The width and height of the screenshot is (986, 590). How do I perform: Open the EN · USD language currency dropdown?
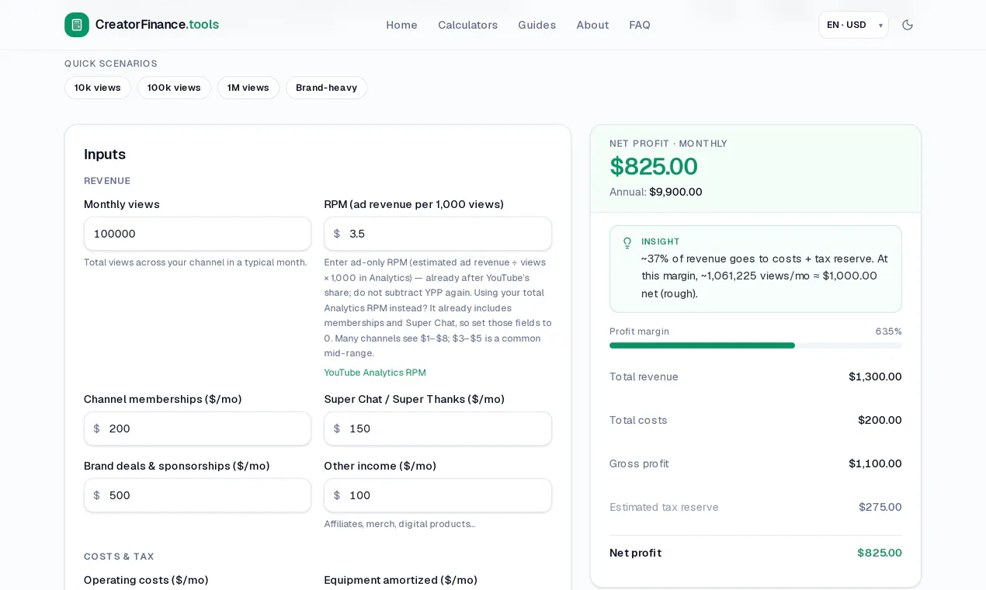point(853,25)
